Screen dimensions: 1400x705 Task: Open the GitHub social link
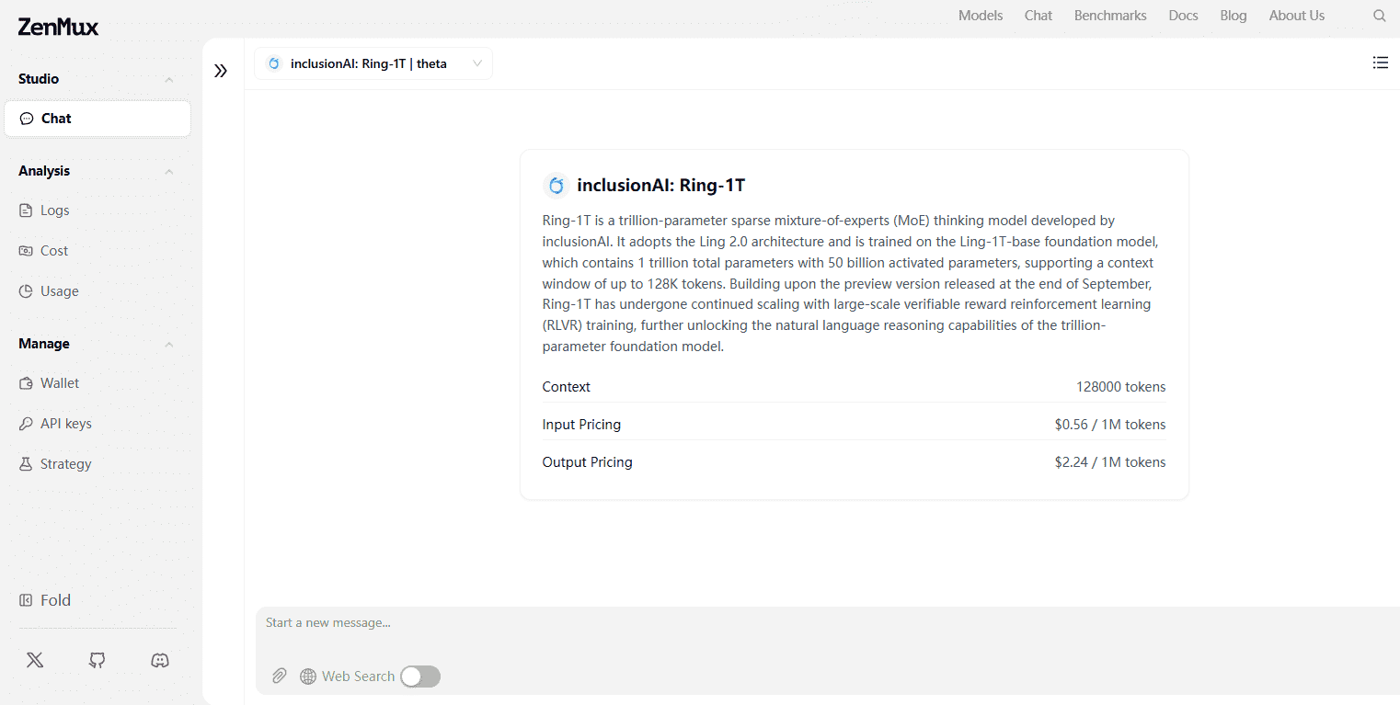coord(98,660)
